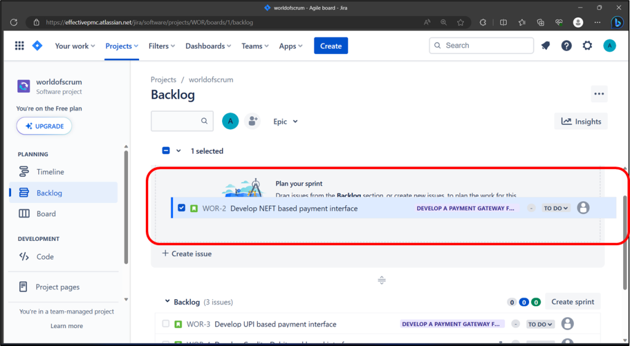Click browser read aloud icon
This screenshot has height=346, width=630.
[x=427, y=23]
